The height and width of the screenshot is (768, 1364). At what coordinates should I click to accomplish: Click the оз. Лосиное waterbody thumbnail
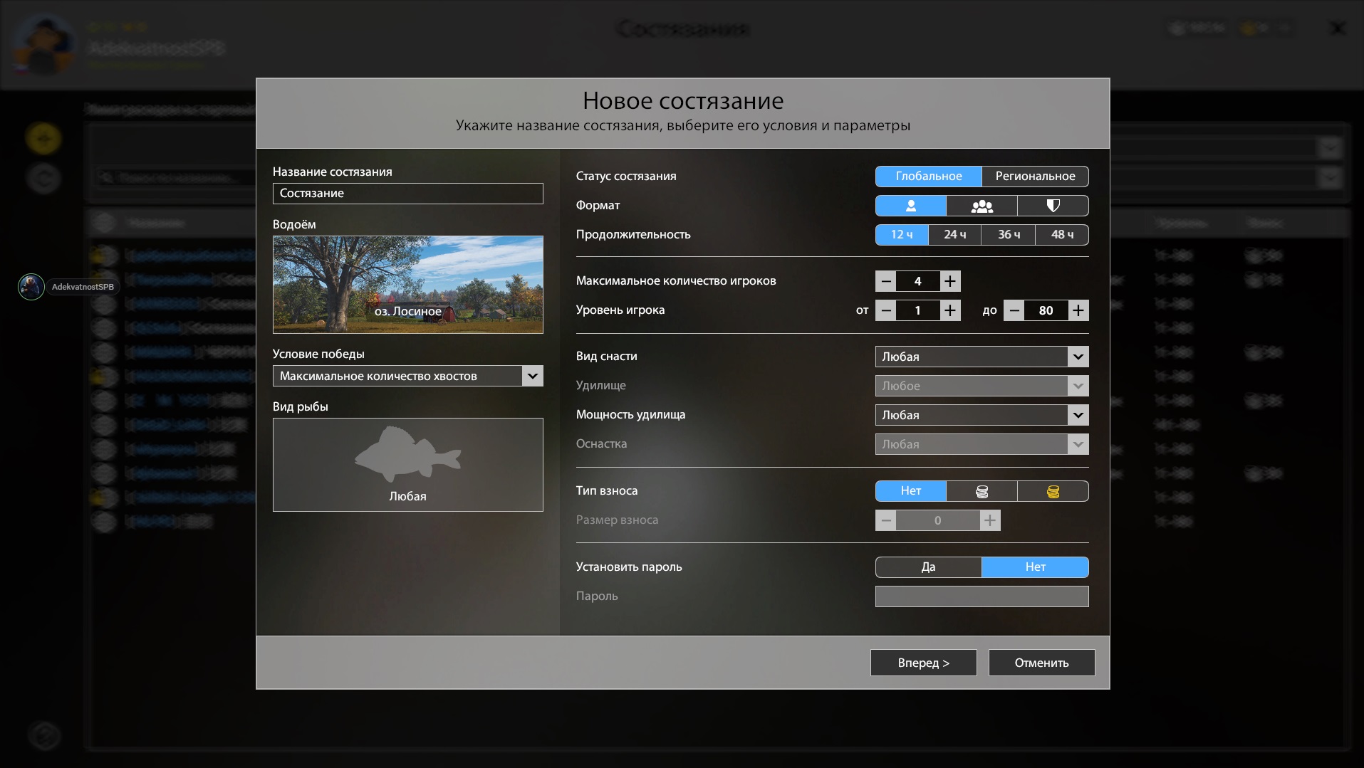[407, 285]
